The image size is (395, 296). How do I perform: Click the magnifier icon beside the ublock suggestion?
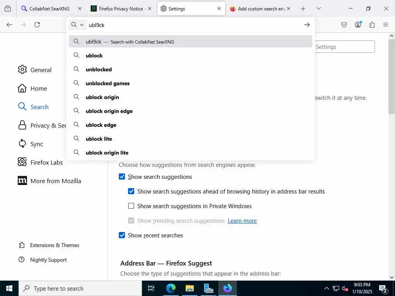click(76, 55)
